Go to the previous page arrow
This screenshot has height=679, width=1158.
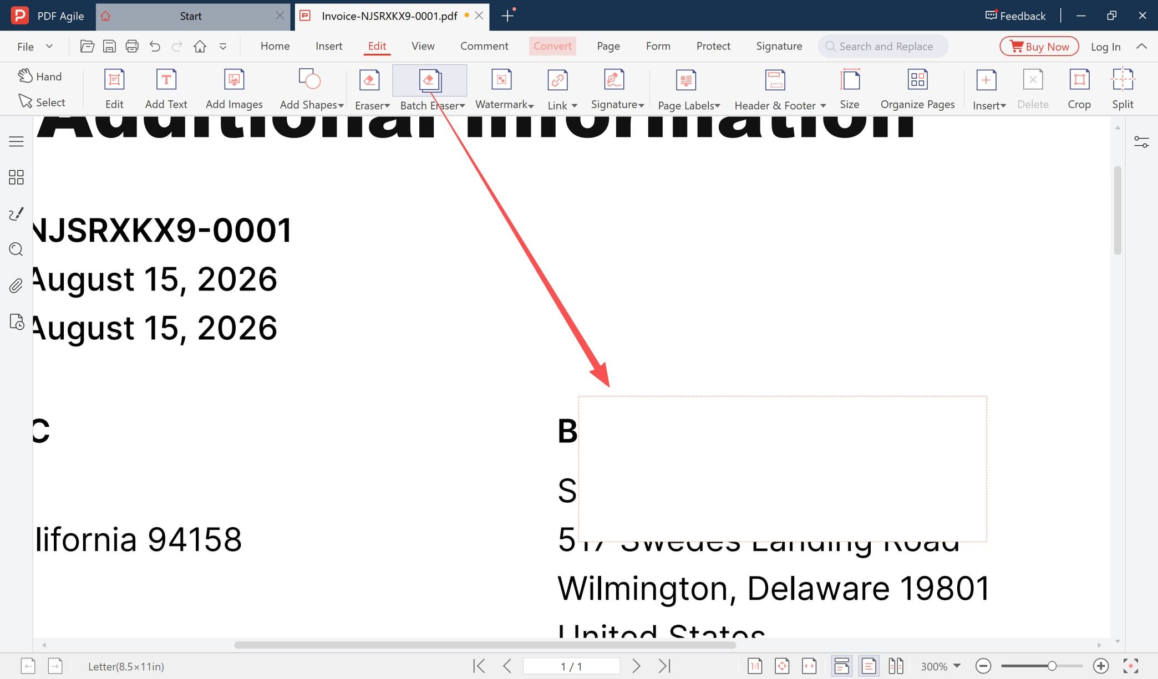507,666
